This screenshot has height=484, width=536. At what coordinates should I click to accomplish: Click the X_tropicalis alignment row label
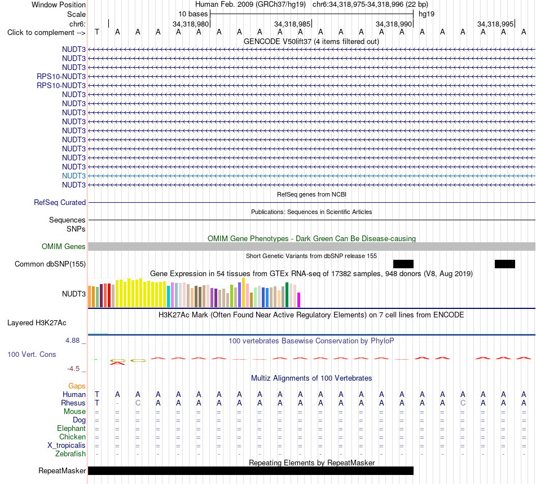pos(67,446)
